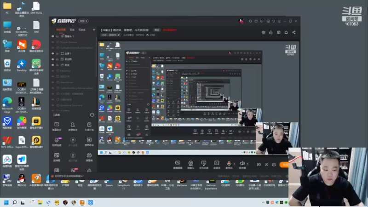
Task: Click 修改 to edit the stream title
Action: [156, 30]
